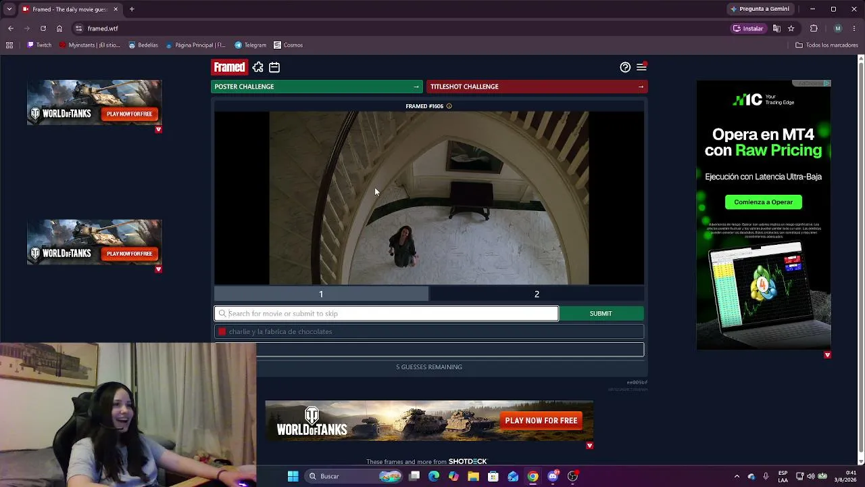Viewport: 865px width, 487px height.
Task: Select frame 1 tab
Action: coord(321,294)
